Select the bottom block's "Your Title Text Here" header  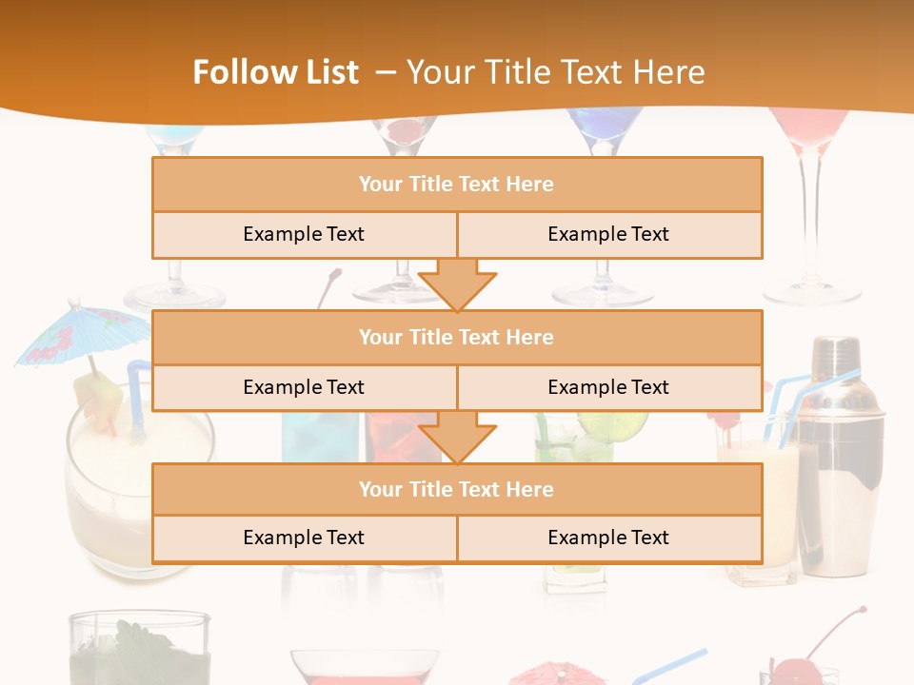pyautogui.click(x=456, y=490)
